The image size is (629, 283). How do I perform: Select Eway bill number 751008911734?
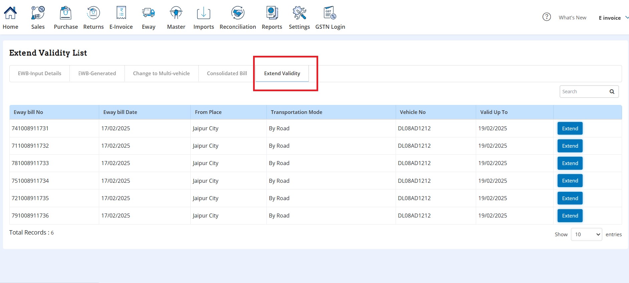point(30,181)
